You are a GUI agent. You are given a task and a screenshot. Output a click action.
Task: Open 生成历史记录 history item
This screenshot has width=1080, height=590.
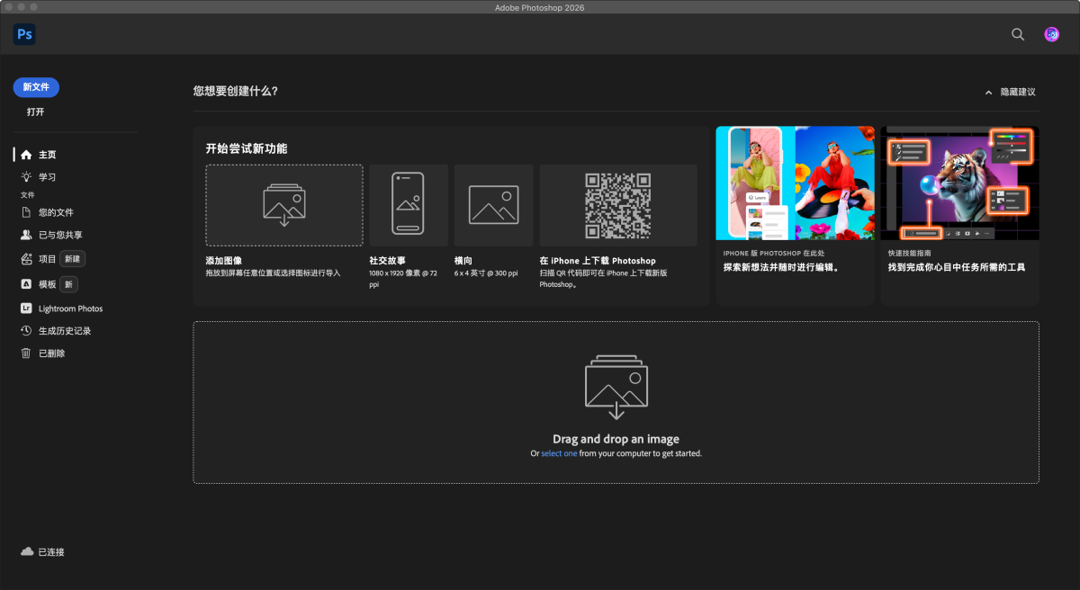pyautogui.click(x=64, y=331)
